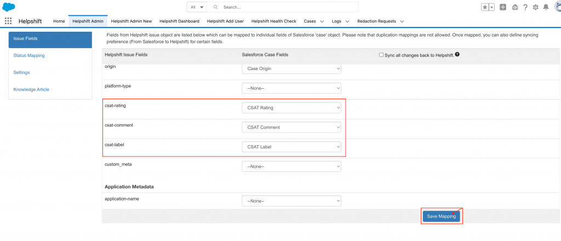Open the Knowledge Article sidebar link
The image size is (561, 241).
(x=31, y=89)
